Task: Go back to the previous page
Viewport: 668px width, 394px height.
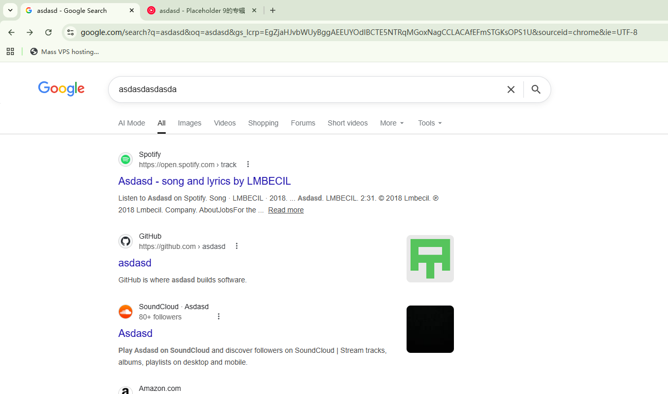Action: (11, 32)
